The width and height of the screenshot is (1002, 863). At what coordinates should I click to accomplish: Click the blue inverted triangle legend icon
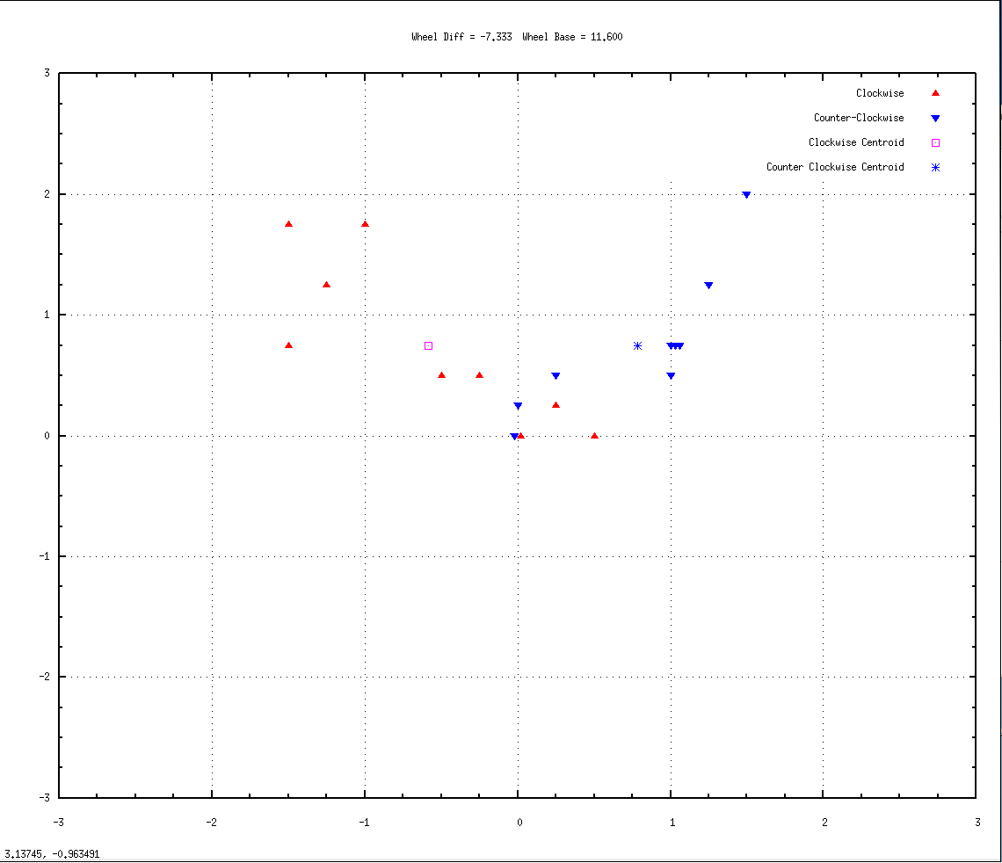click(x=935, y=118)
